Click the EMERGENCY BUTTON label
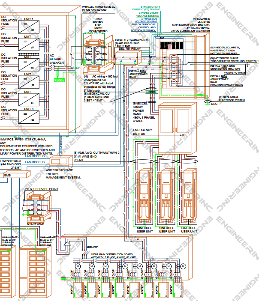259x301 pixels. (142, 131)
